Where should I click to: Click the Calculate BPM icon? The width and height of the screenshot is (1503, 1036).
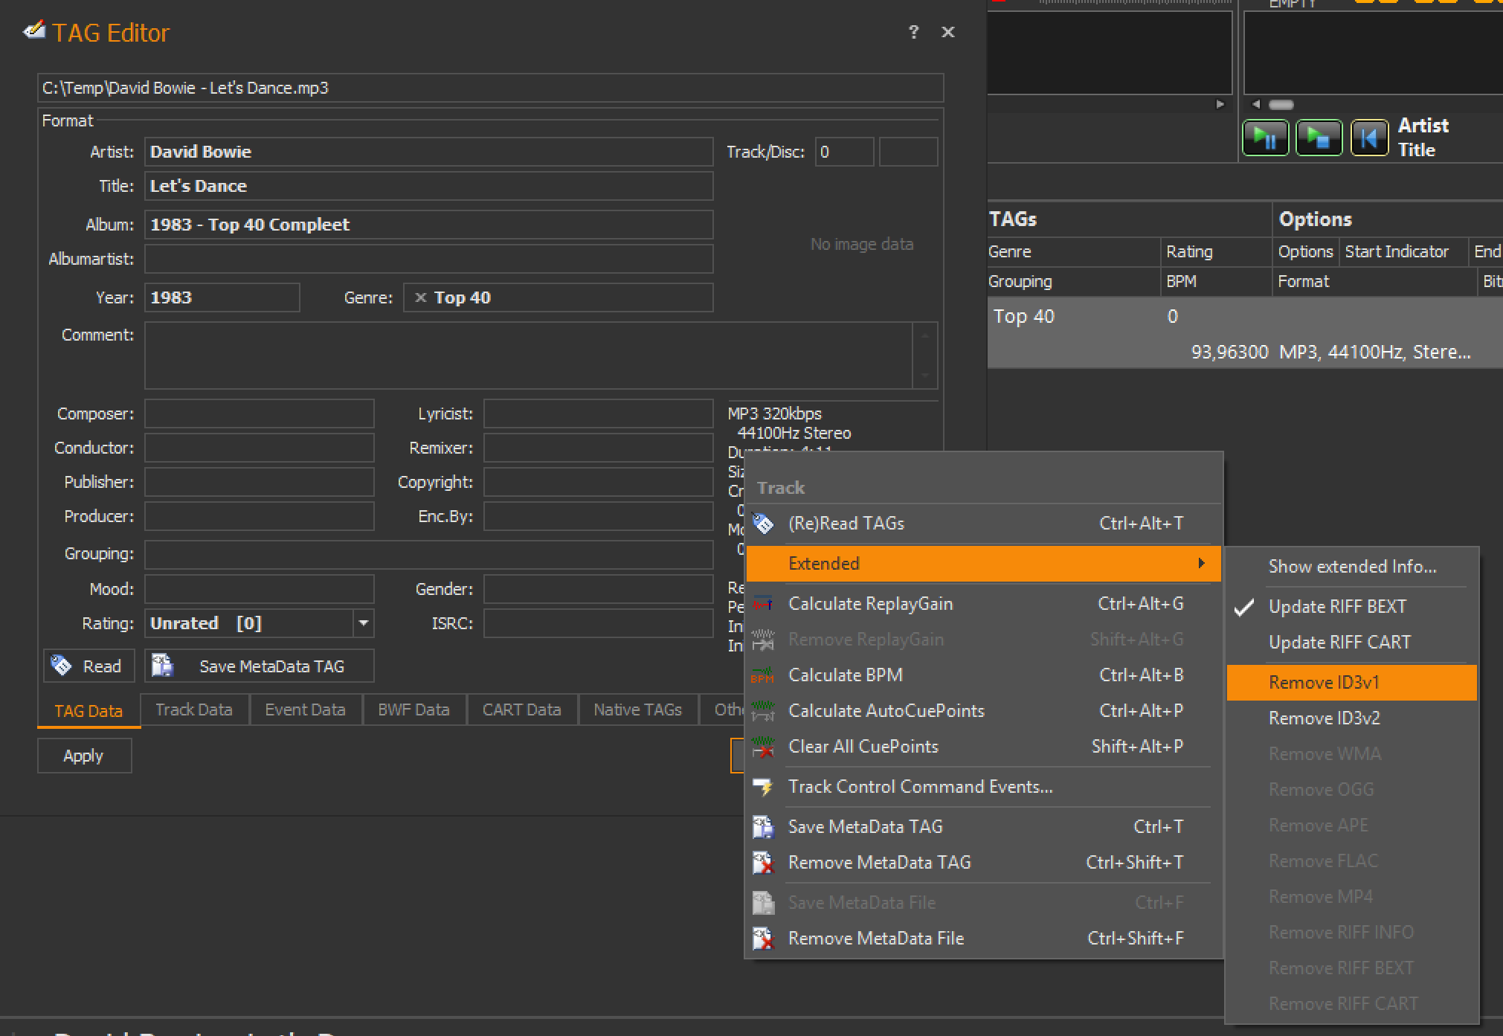pos(763,675)
